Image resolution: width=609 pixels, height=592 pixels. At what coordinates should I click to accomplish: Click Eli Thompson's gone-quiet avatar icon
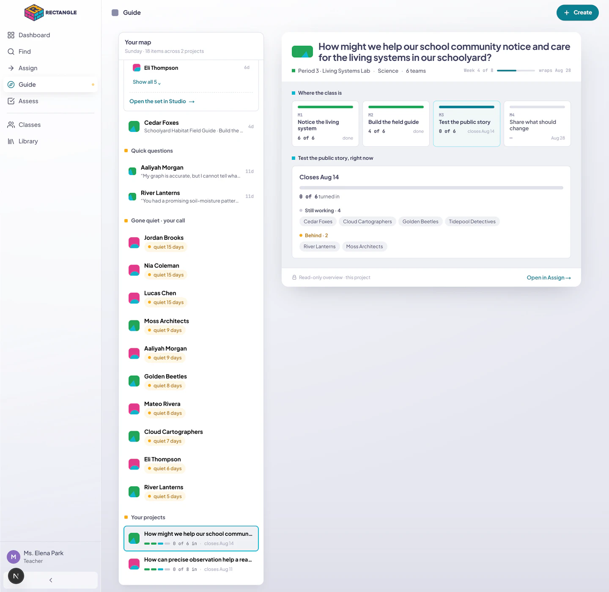pos(134,464)
